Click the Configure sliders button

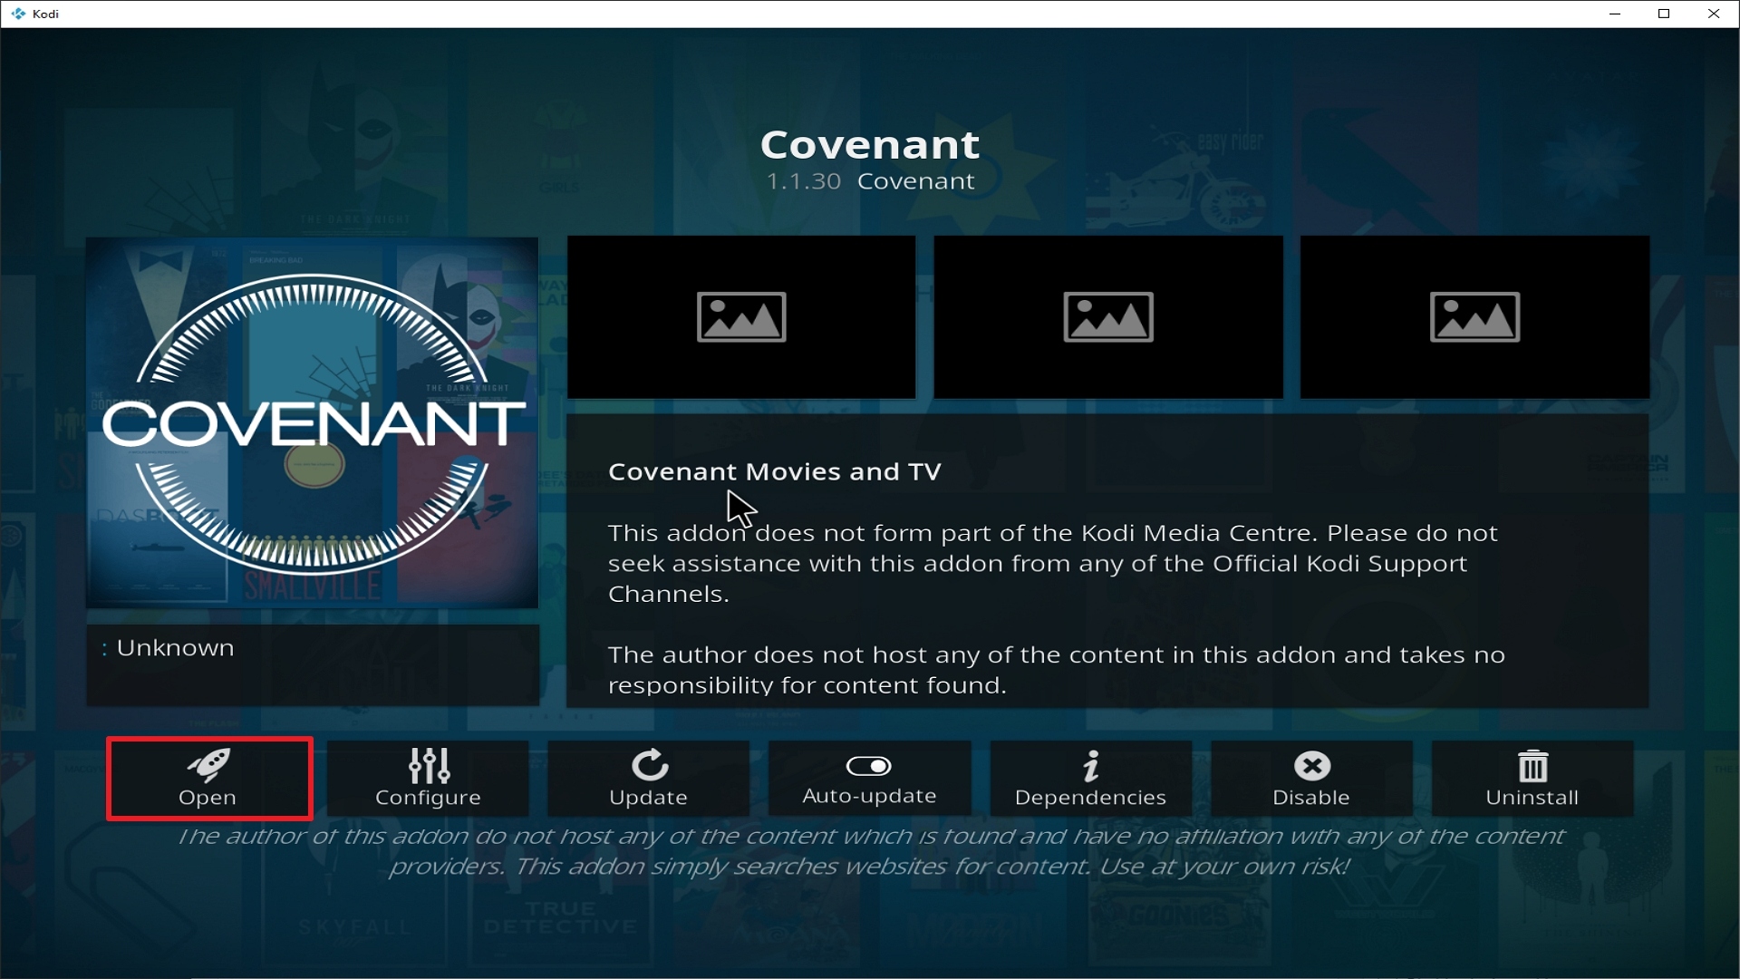click(x=428, y=779)
